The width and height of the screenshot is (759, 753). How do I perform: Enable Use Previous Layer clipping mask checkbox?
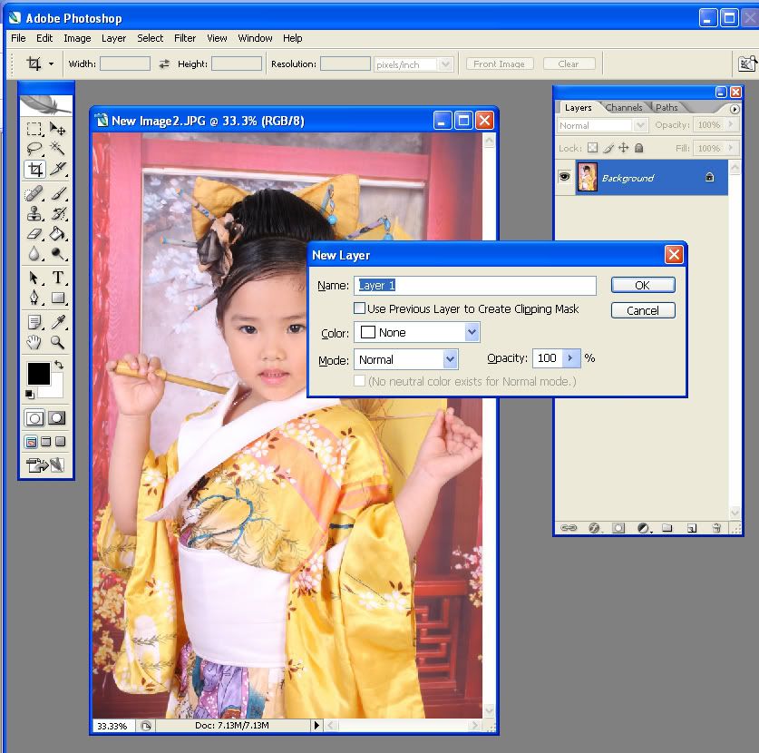360,309
